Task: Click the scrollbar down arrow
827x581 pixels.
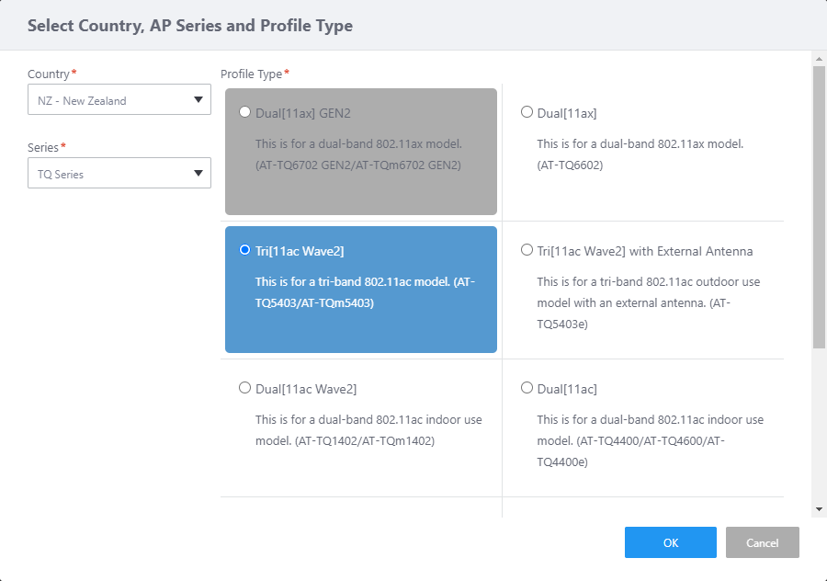Action: click(819, 508)
